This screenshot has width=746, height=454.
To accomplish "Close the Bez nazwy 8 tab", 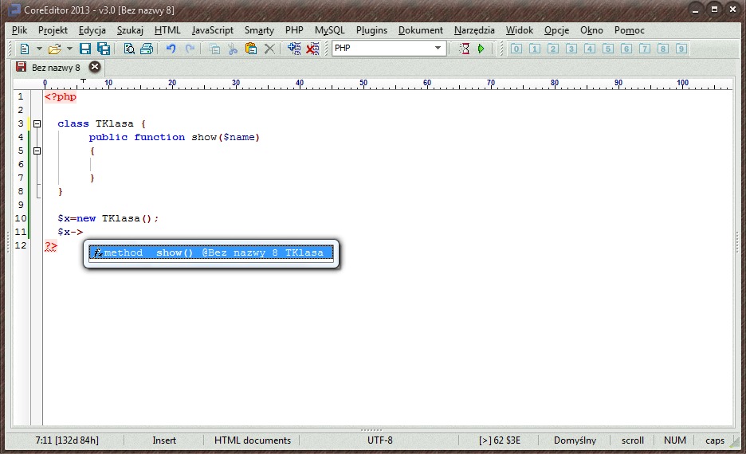I will click(x=95, y=67).
